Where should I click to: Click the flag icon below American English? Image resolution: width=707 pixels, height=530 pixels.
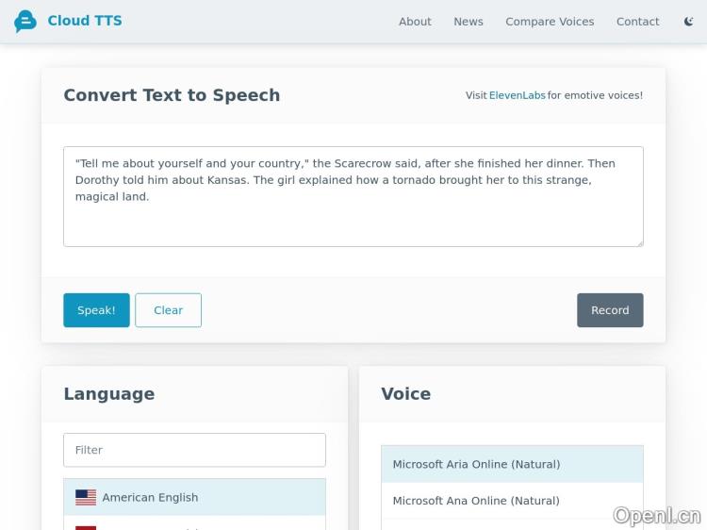point(86,526)
